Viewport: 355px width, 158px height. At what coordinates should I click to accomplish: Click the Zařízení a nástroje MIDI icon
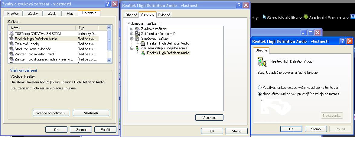[137, 34]
